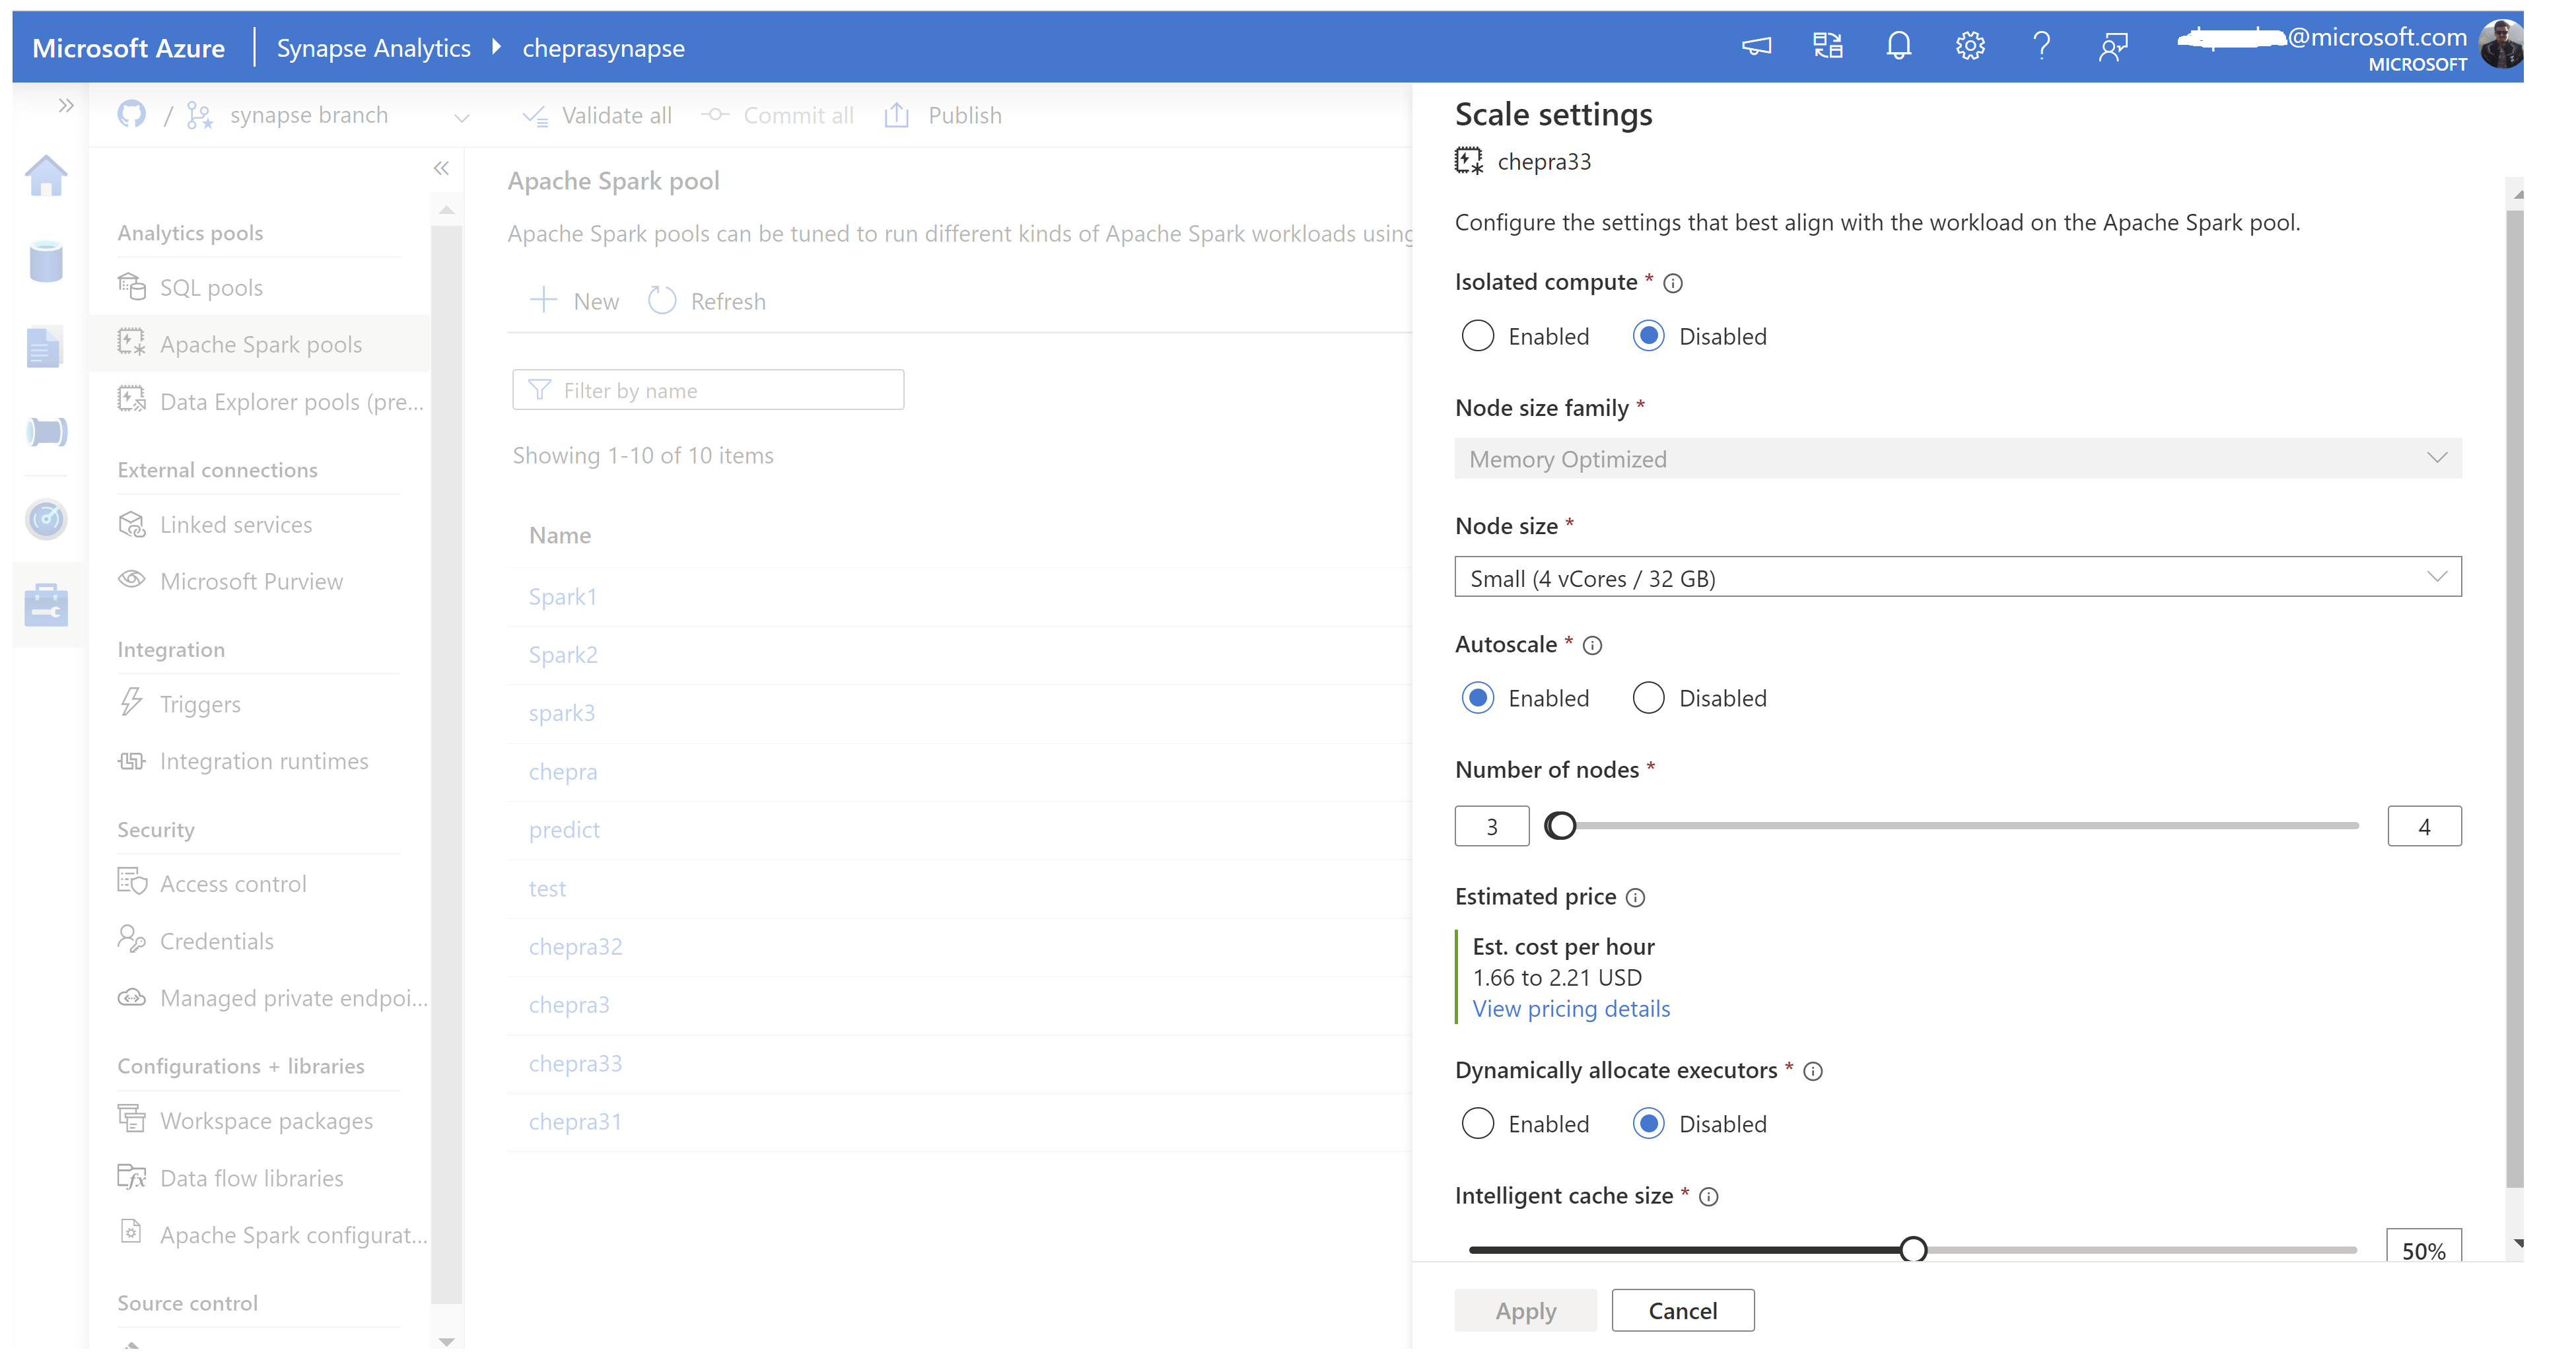Click the Publish upload icon

[x=897, y=115]
